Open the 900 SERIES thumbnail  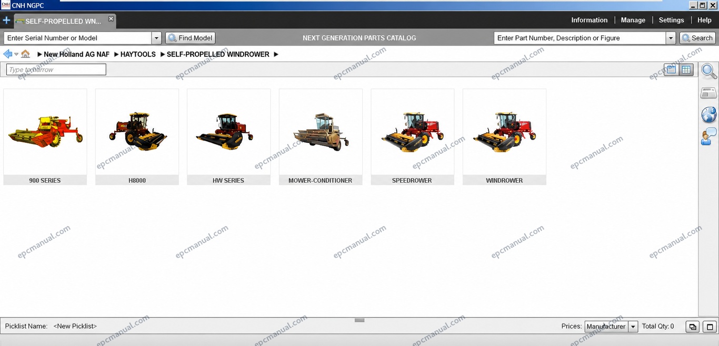pyautogui.click(x=45, y=132)
